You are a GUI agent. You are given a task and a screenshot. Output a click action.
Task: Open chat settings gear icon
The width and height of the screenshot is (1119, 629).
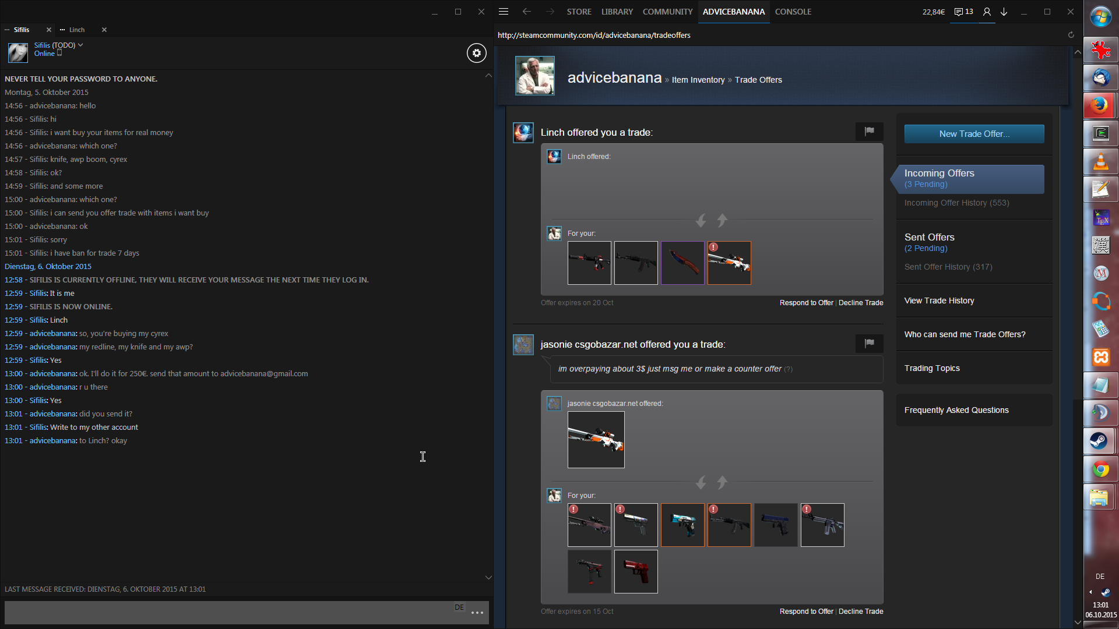click(x=476, y=53)
